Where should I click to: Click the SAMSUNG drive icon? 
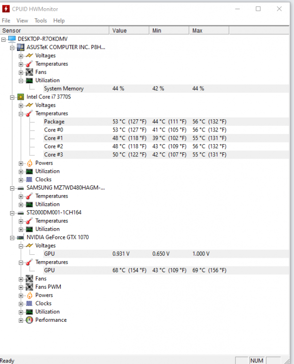(x=21, y=188)
